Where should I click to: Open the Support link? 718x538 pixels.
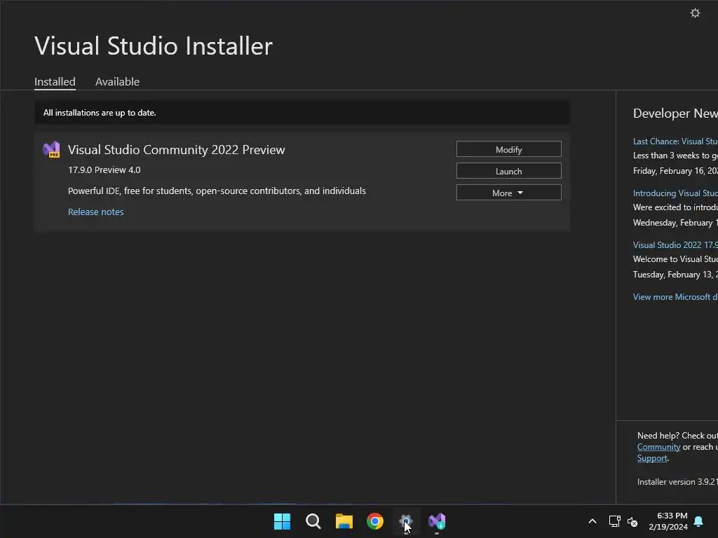[652, 458]
